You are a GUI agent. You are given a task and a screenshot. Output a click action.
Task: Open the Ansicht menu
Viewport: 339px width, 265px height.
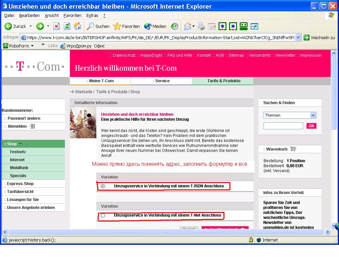click(x=52, y=15)
